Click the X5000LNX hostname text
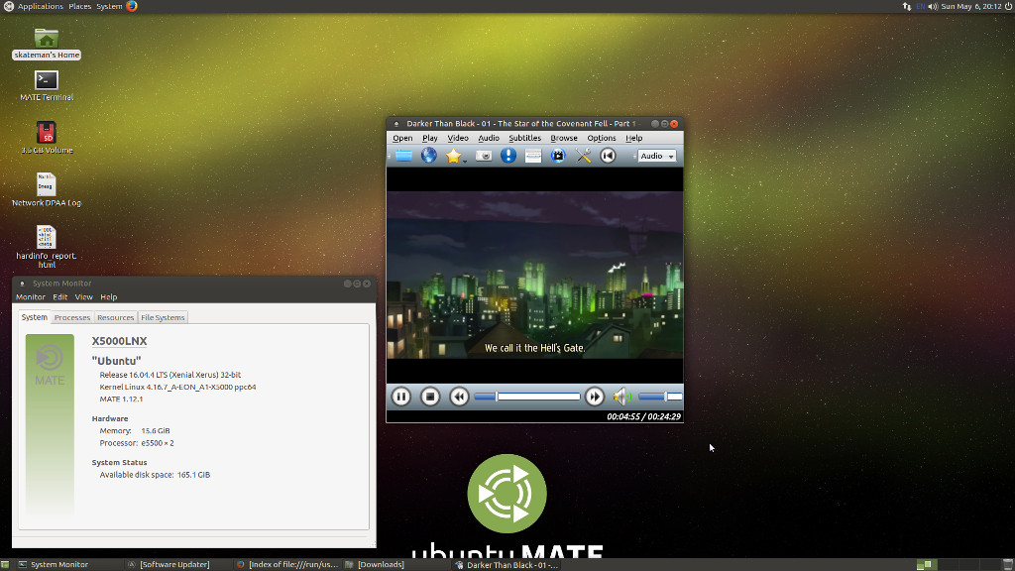This screenshot has height=571, width=1015. tap(119, 341)
